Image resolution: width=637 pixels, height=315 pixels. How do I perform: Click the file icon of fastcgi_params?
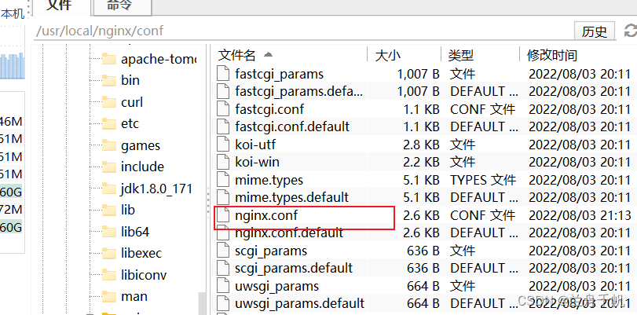click(x=222, y=74)
